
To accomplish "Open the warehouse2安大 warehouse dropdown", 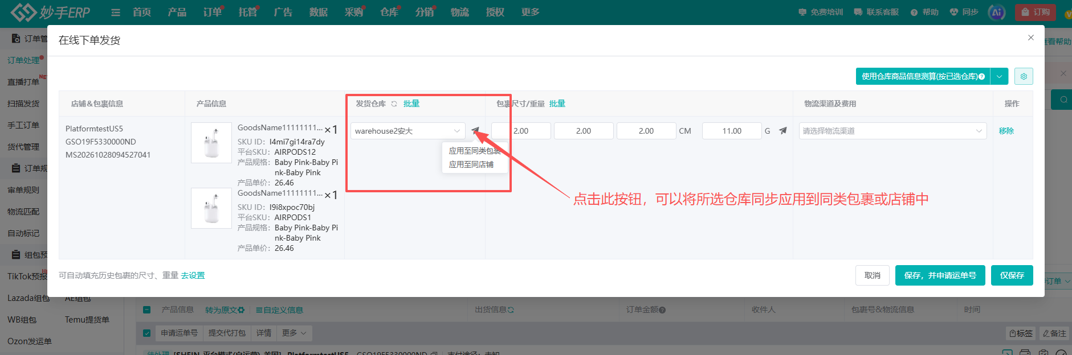I will [x=407, y=131].
